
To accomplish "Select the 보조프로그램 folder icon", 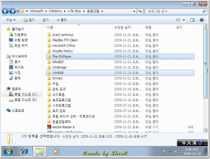I will [x=49, y=100].
